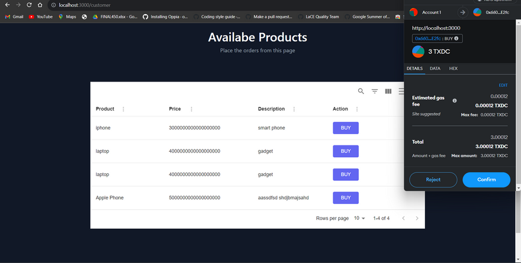The width and height of the screenshot is (521, 263).
Task: Switch to the HEX tab
Action: click(454, 69)
